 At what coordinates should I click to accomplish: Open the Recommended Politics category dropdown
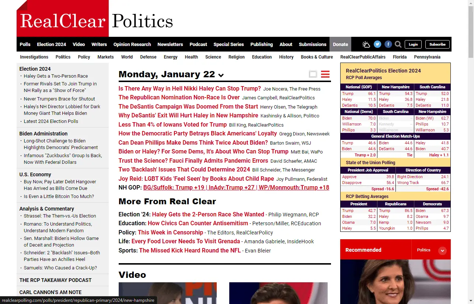click(443, 250)
